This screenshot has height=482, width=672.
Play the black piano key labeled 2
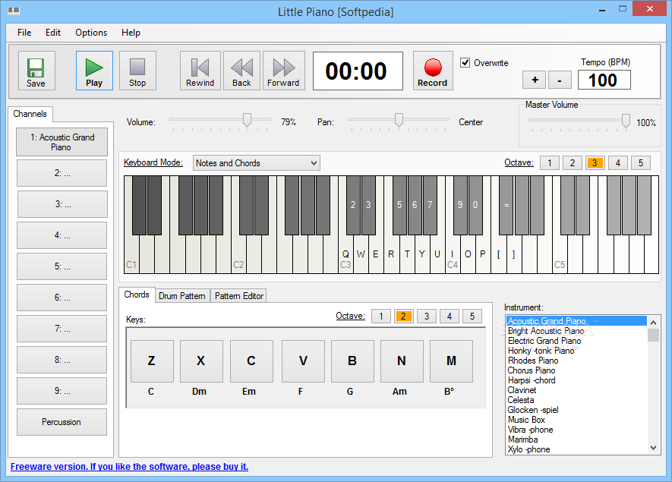353,205
